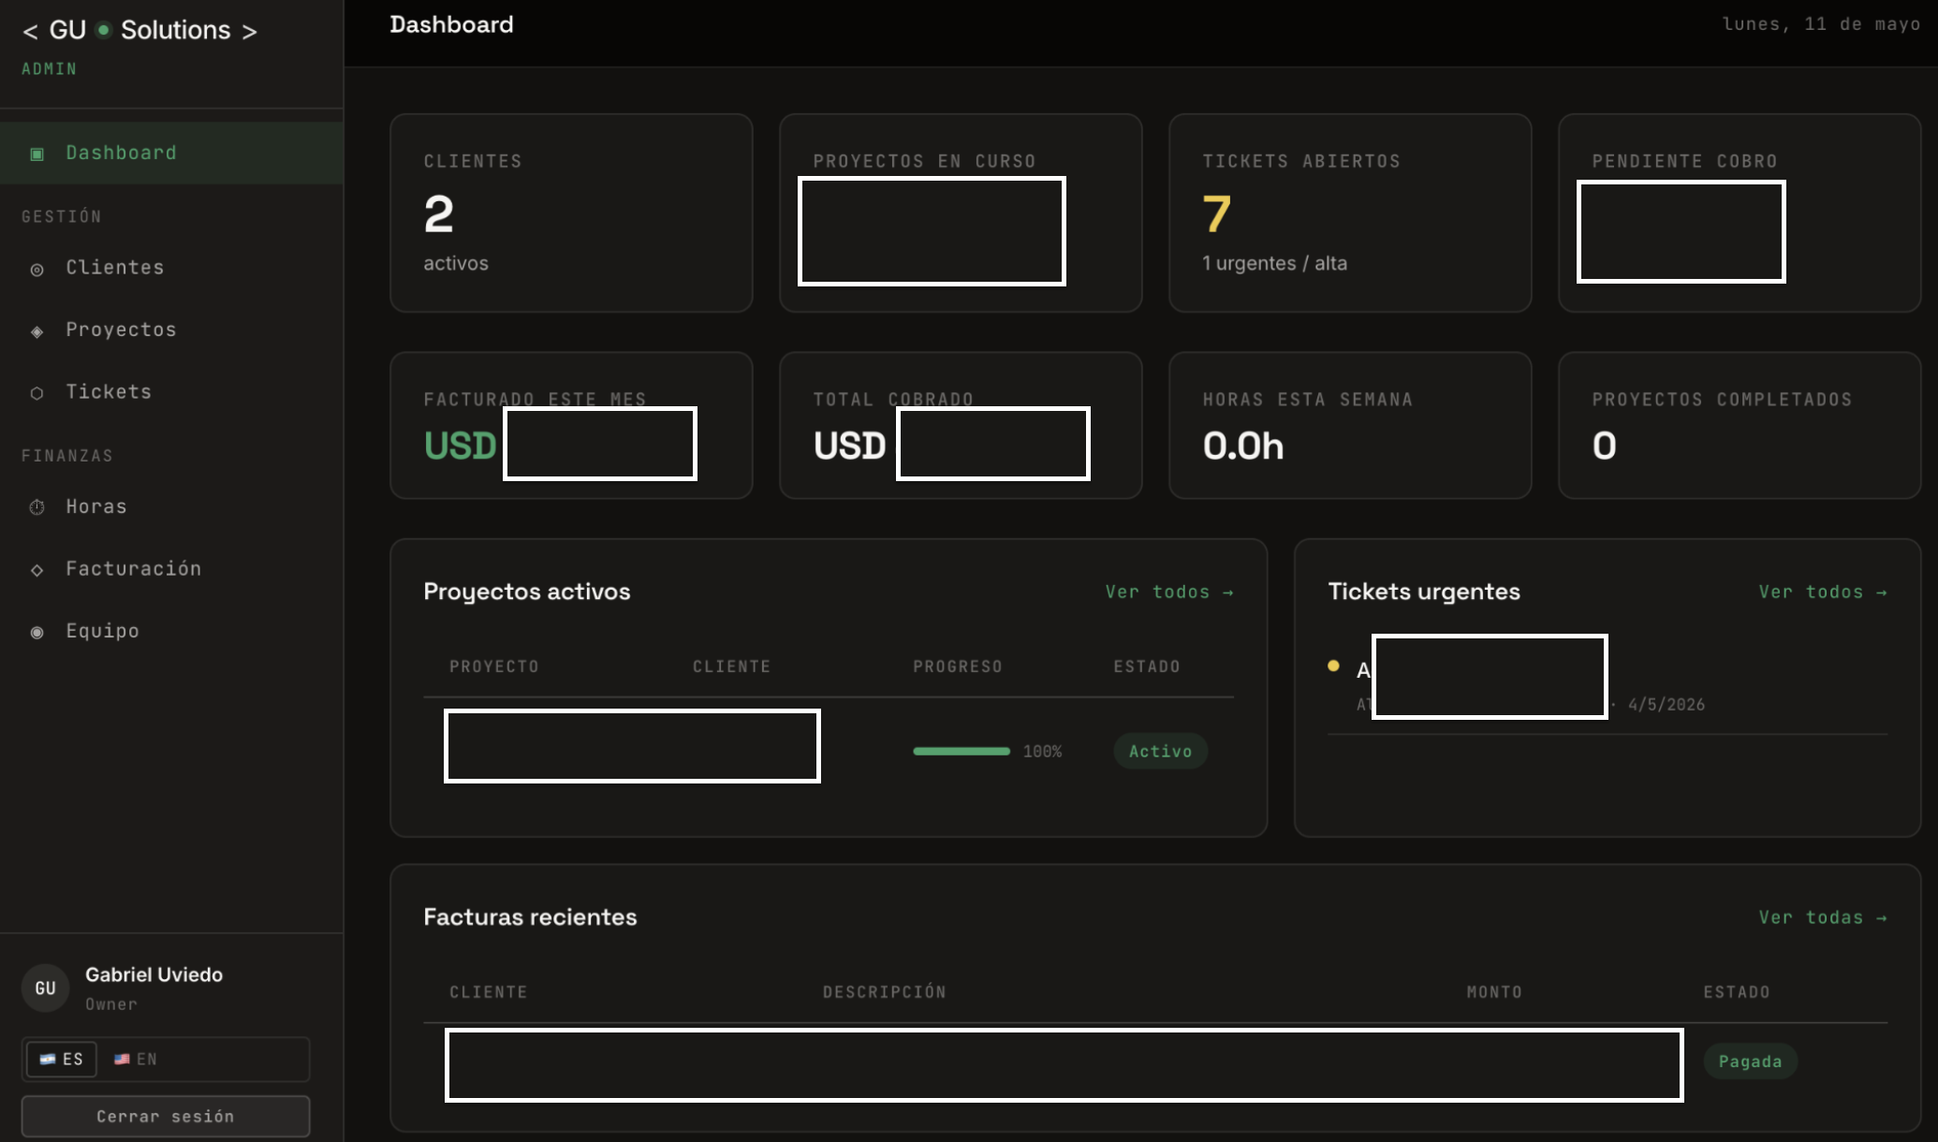Click the 4/5/2026 ticket date
The image size is (1938, 1142).
(1666, 705)
